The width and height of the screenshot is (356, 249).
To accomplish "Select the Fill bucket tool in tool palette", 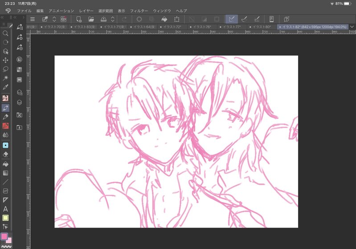I will [5, 164].
